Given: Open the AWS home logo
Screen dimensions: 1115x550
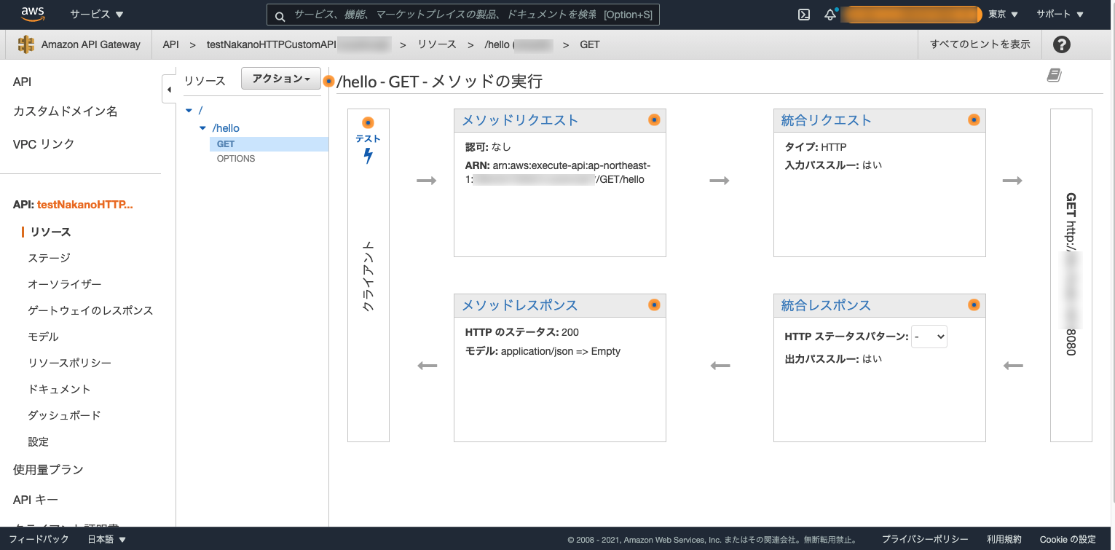Looking at the screenshot, I should pyautogui.click(x=34, y=14).
